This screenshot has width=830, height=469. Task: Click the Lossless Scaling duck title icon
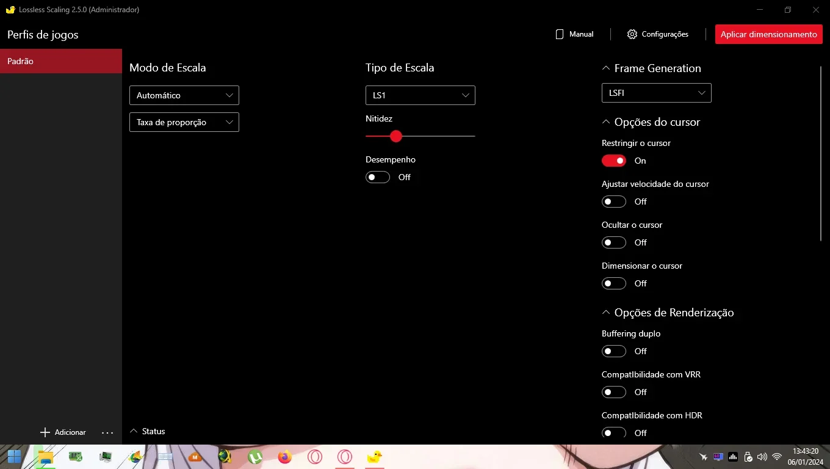point(10,10)
